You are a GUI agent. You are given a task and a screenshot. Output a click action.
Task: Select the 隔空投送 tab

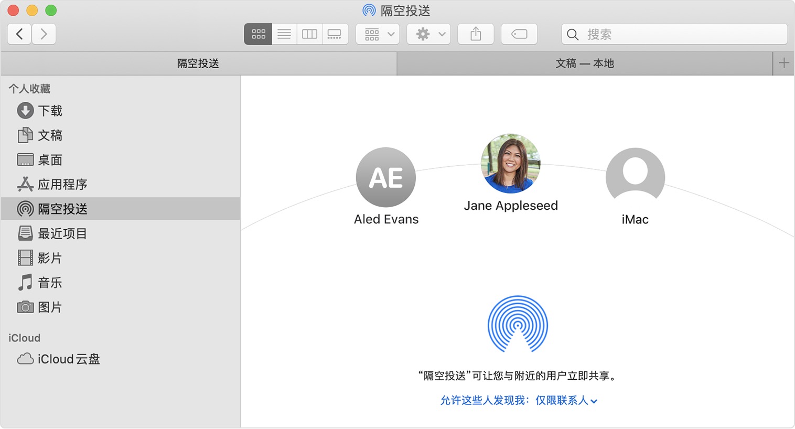coord(198,63)
